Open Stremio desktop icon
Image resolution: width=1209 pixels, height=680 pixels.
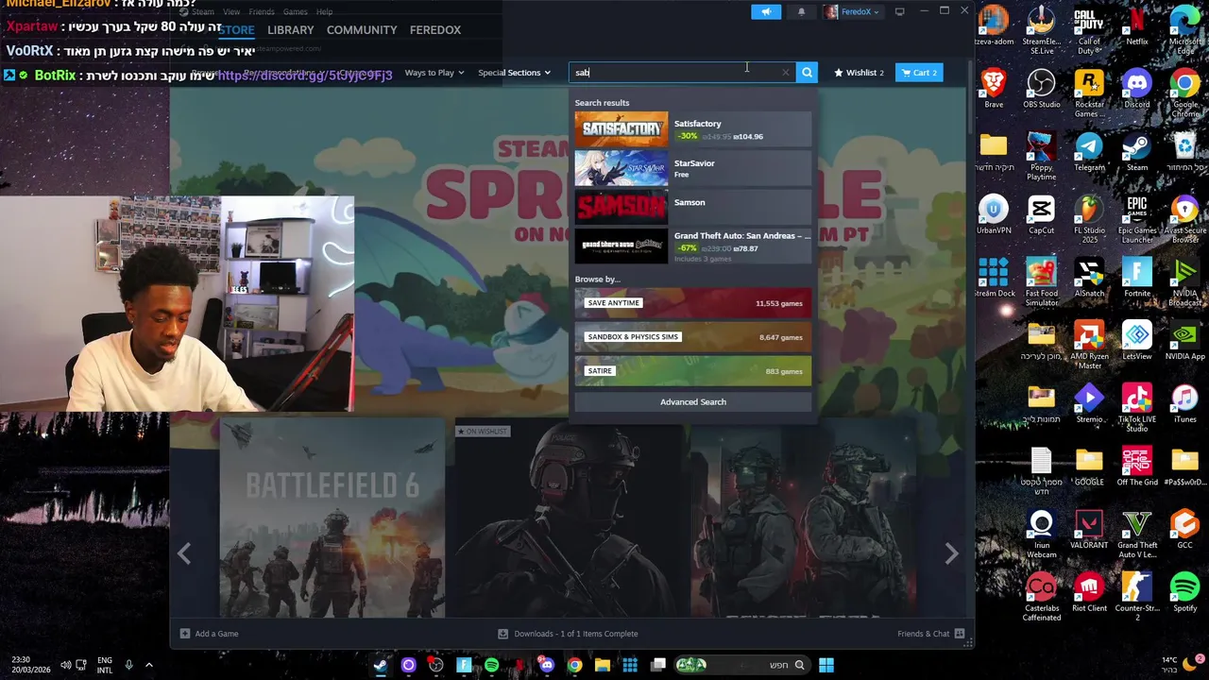1089,404
